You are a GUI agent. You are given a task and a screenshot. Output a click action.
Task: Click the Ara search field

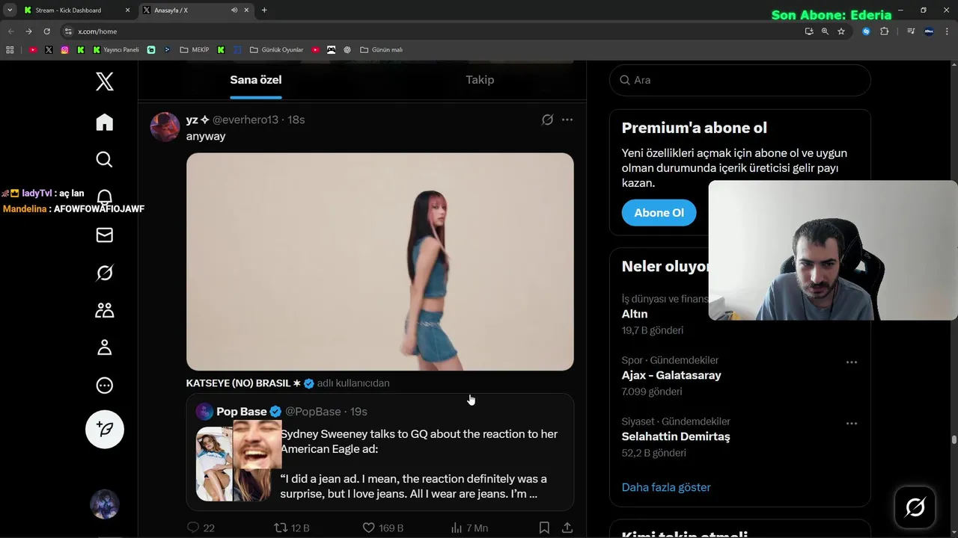[x=740, y=80]
